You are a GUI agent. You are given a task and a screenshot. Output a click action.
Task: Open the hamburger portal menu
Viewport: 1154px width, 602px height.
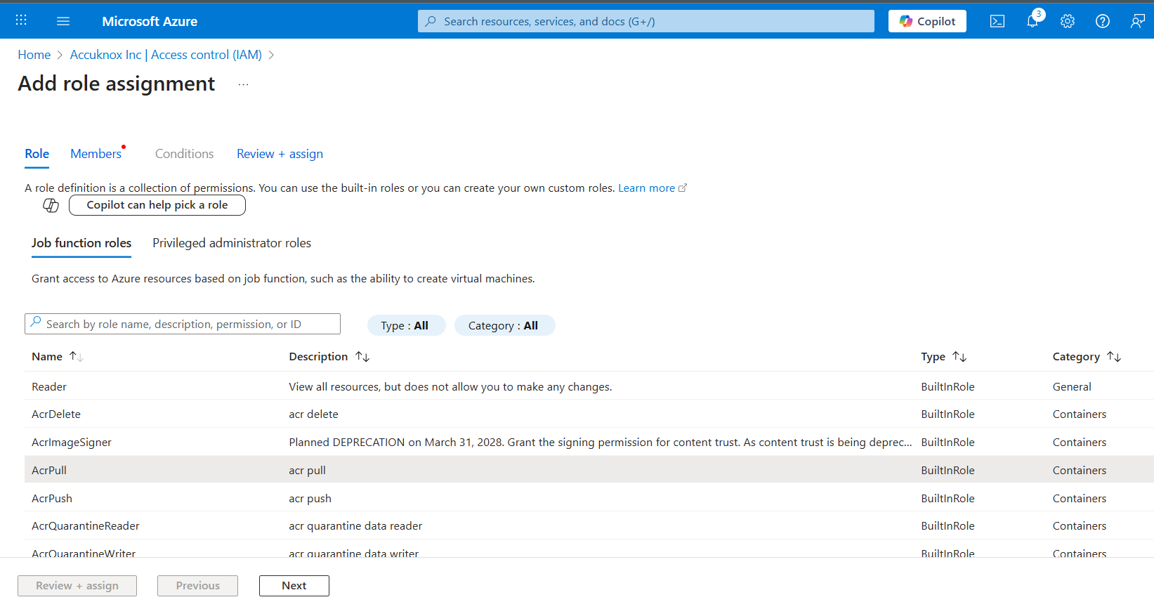click(x=63, y=21)
